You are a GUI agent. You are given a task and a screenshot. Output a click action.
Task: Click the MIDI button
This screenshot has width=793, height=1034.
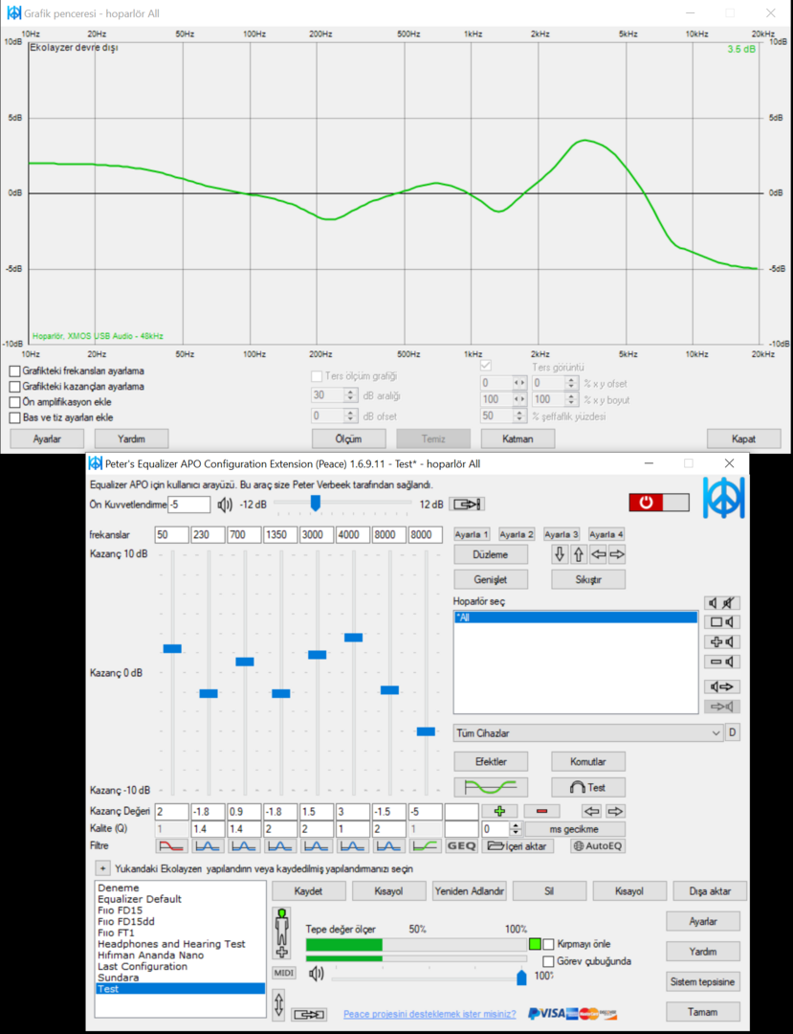point(284,974)
